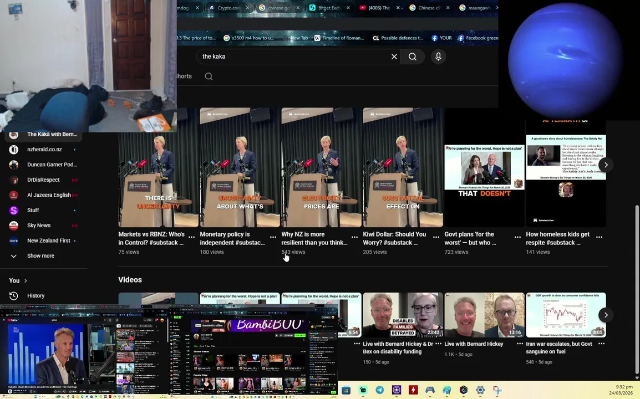Open Sky News subscription
Screen dimensions: 640x399
pyautogui.click(x=43, y=225)
